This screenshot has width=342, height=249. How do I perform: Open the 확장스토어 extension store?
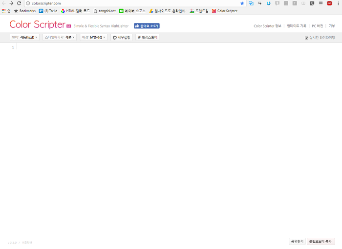[148, 37]
